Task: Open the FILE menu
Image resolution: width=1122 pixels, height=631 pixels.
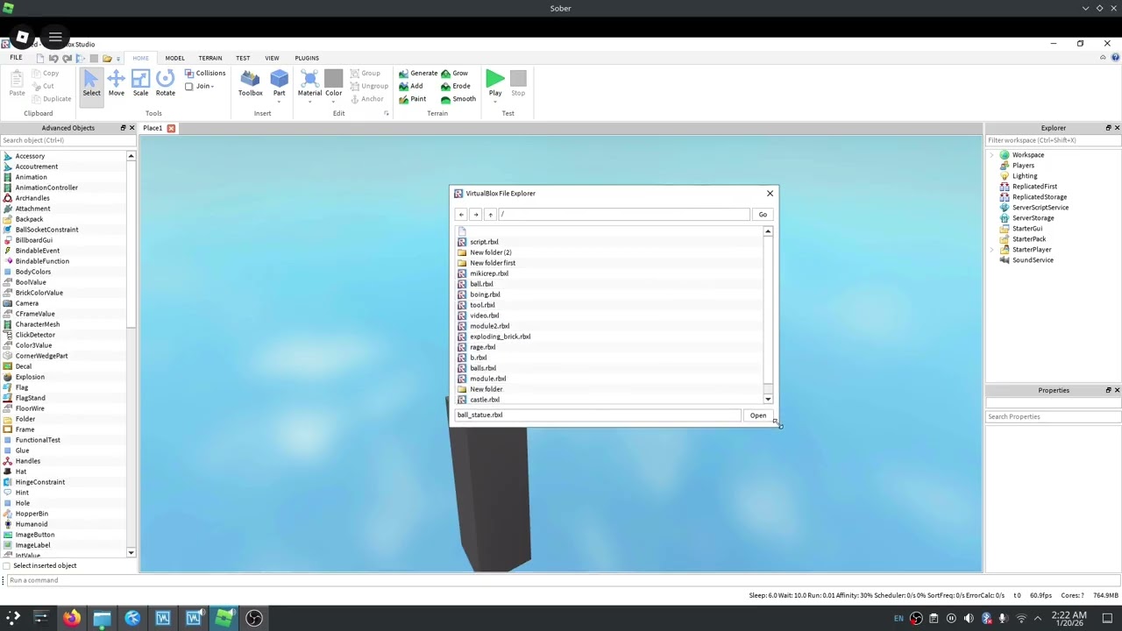Action: [16, 58]
